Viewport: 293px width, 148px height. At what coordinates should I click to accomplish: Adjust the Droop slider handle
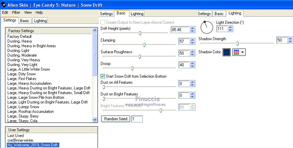point(132,68)
